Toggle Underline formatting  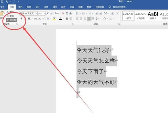29,19
